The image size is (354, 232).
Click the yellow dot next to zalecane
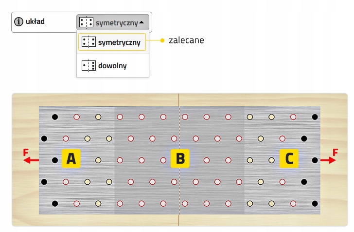pyautogui.click(x=162, y=40)
